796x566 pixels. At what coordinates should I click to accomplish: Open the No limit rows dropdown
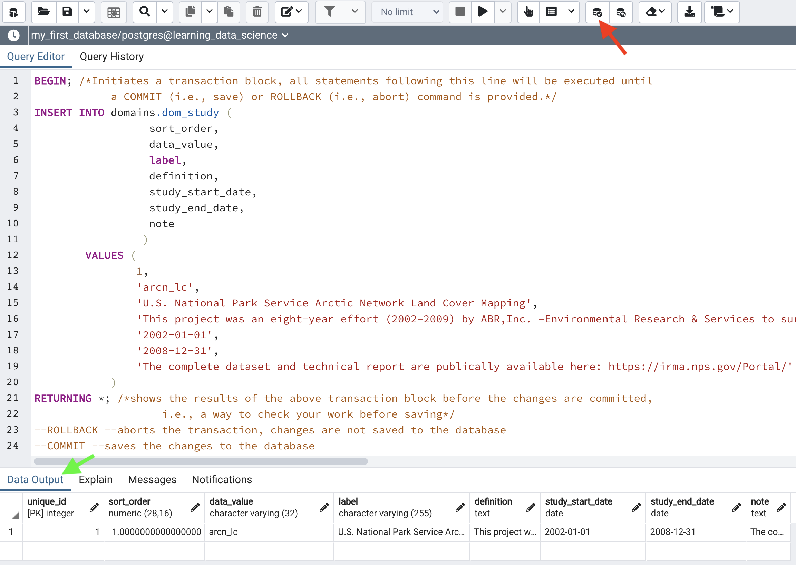coord(407,12)
